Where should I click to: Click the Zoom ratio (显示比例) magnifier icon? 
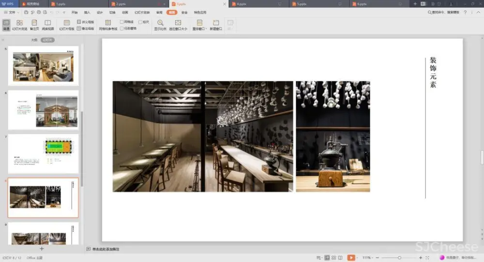click(160, 23)
